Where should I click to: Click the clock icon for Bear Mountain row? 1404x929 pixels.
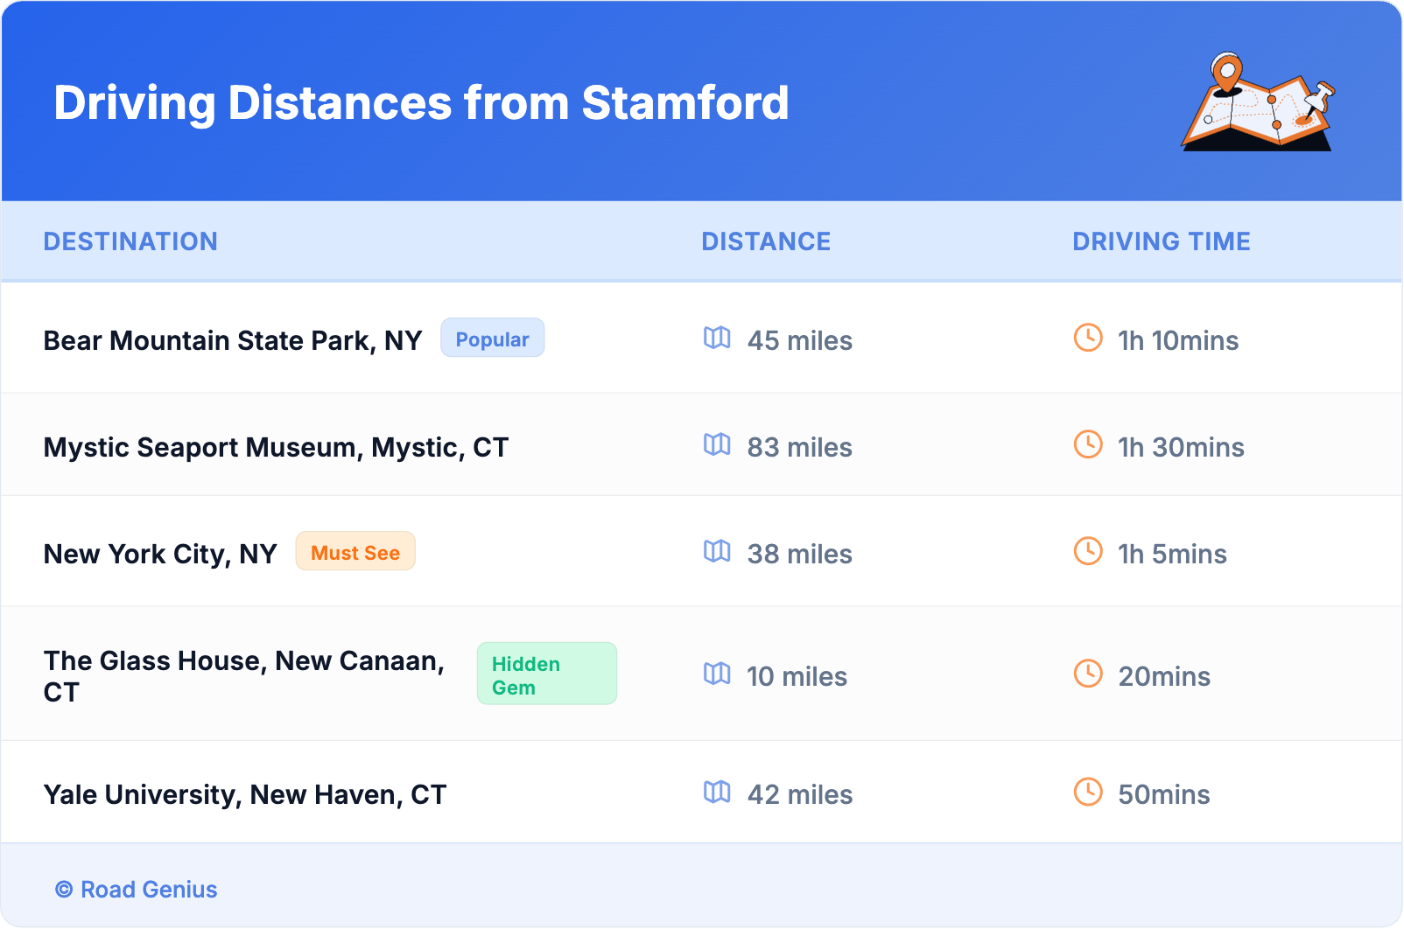click(1087, 340)
